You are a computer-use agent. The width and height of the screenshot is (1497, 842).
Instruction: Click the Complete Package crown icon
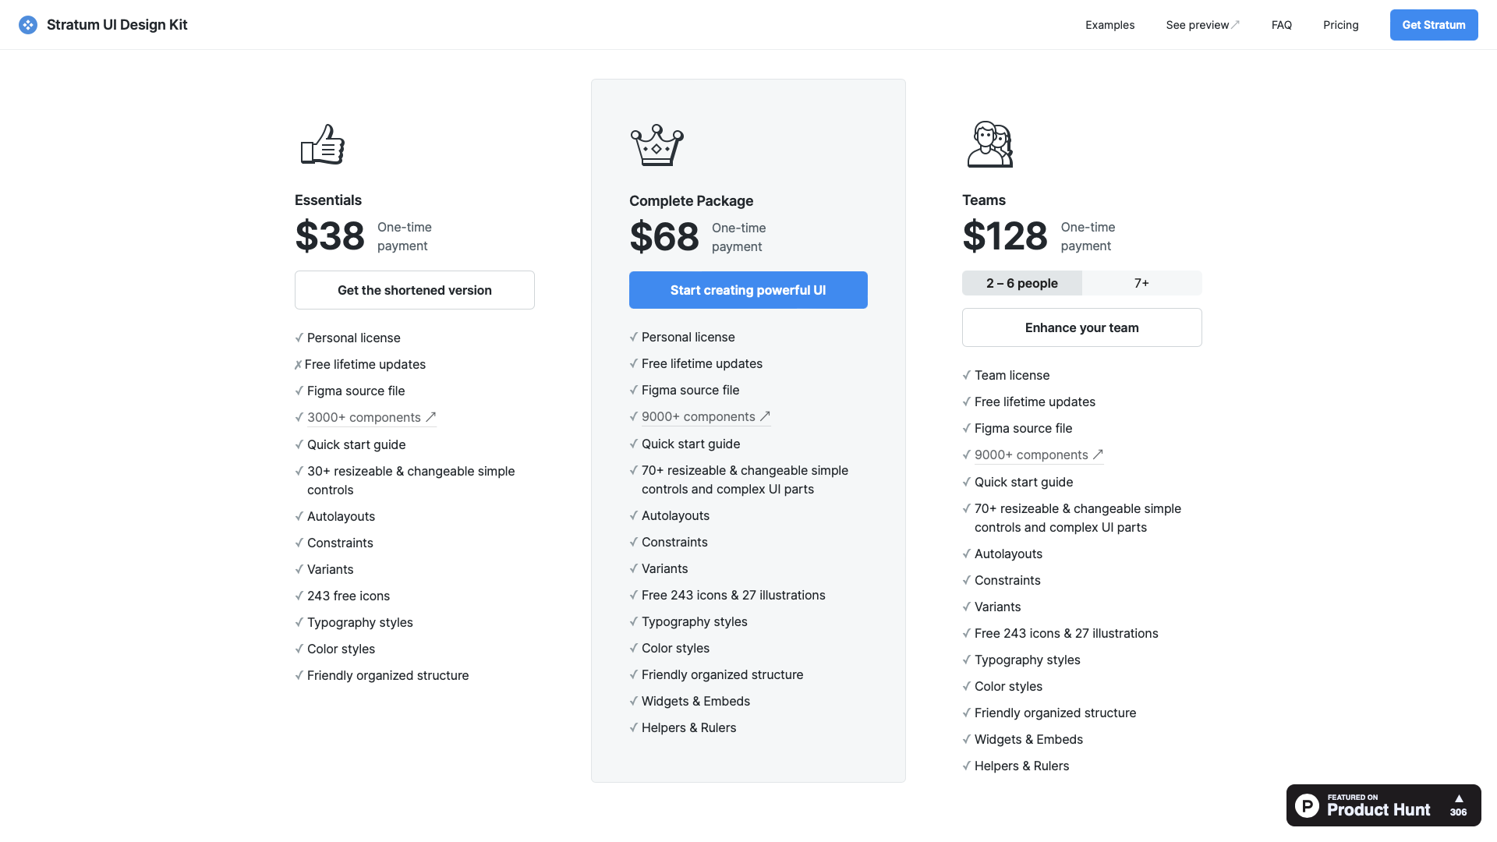click(656, 145)
